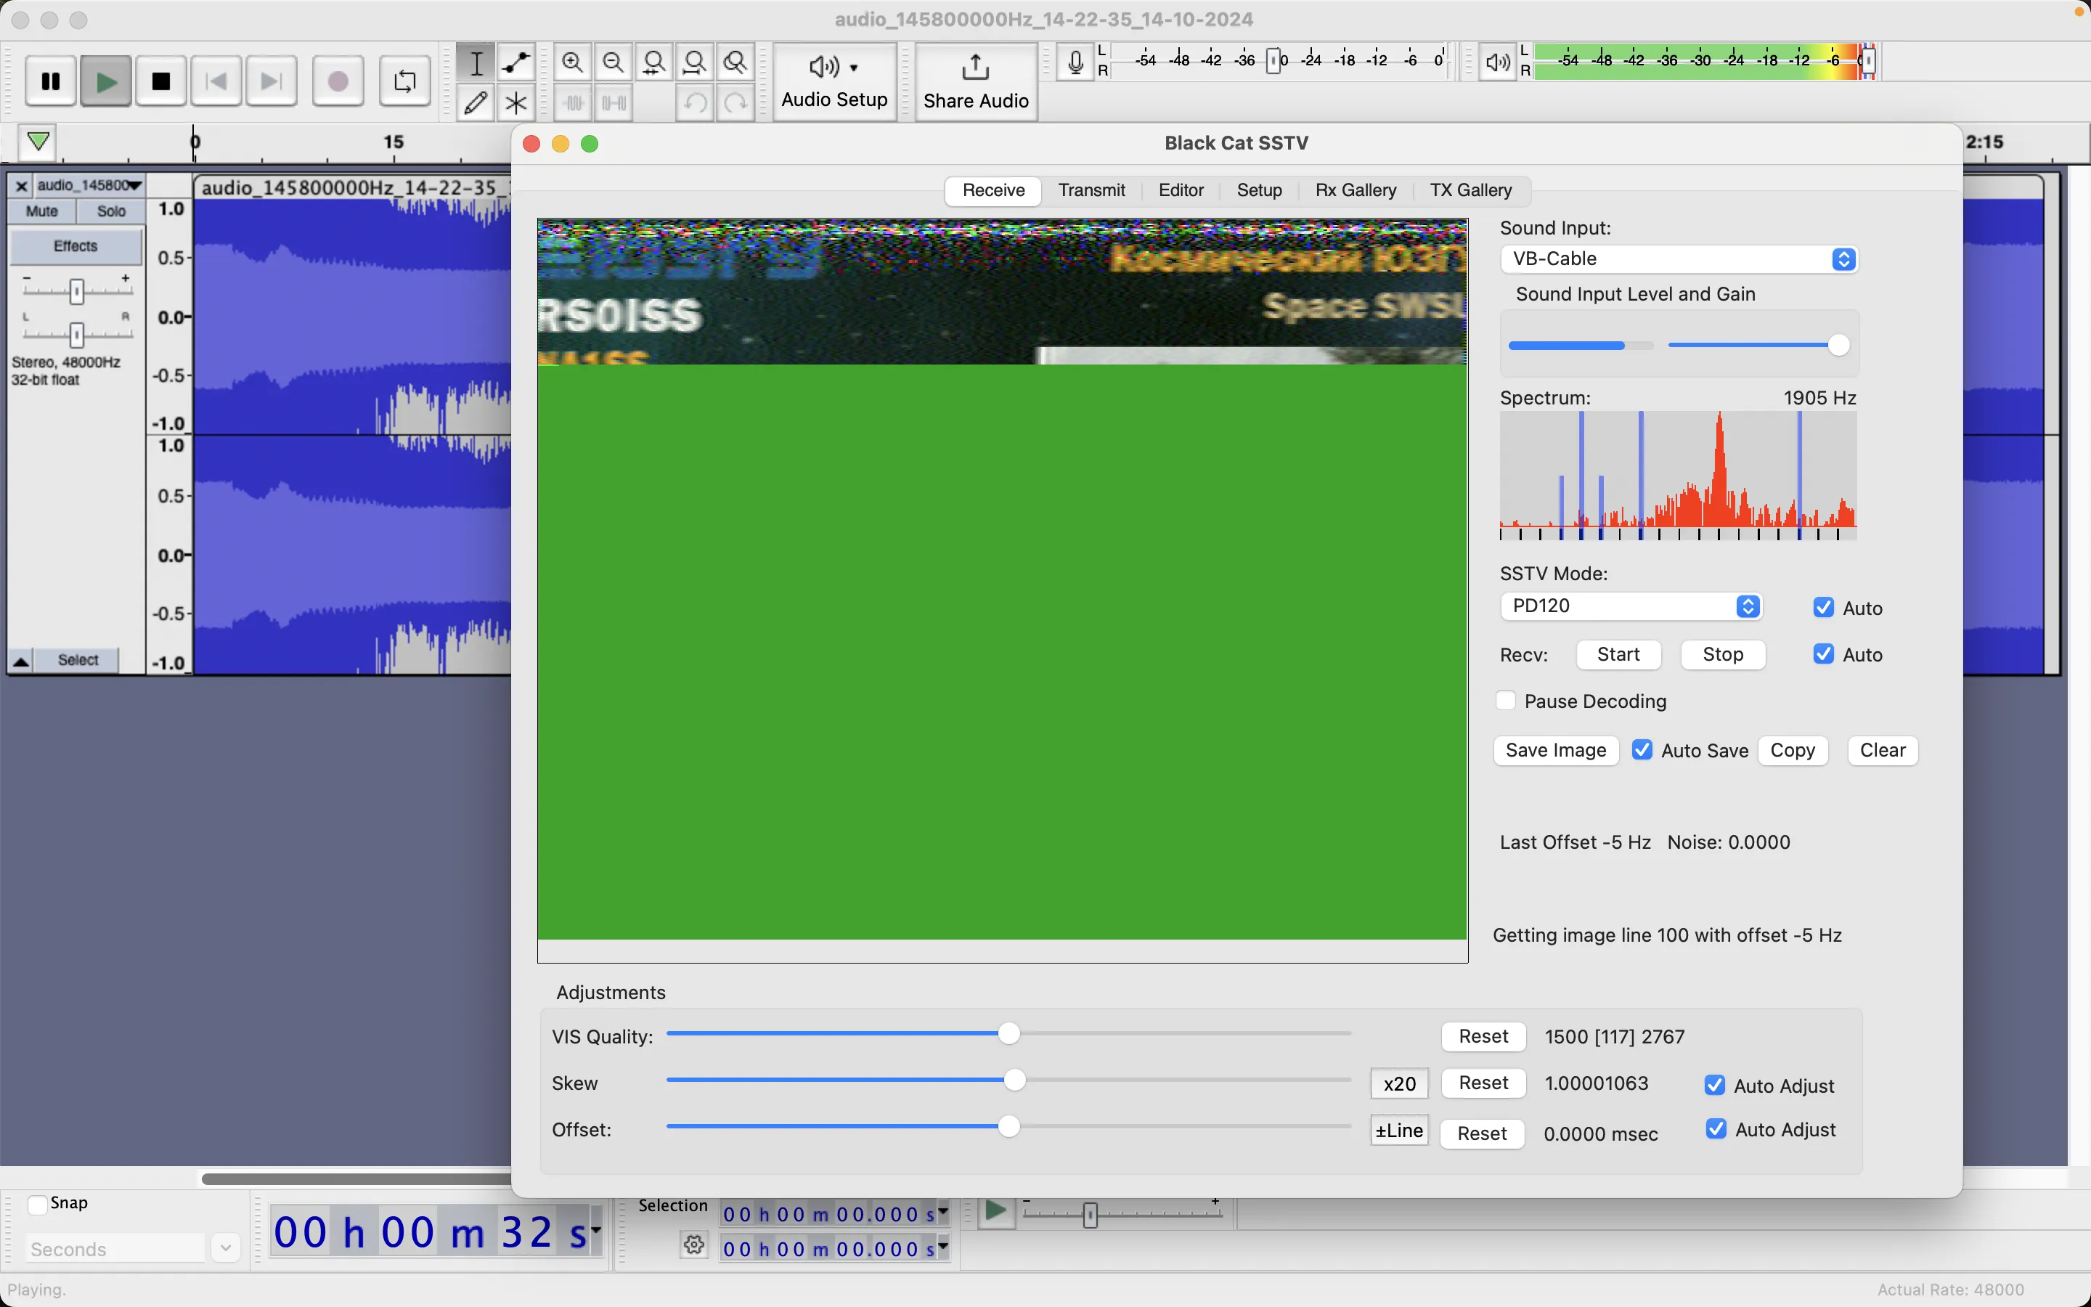Click the Save Image button
The height and width of the screenshot is (1307, 2091).
click(x=1555, y=750)
